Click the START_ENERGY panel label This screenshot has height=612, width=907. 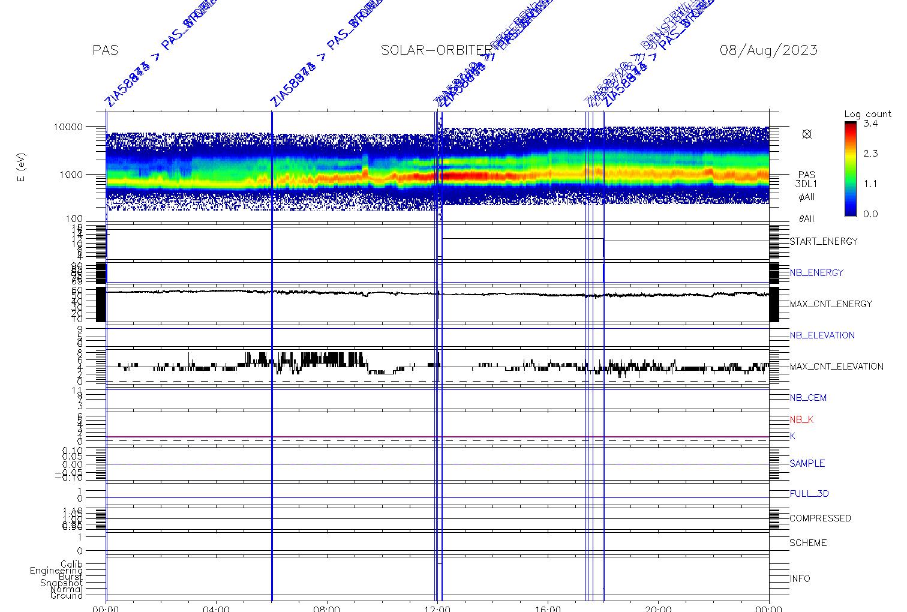[x=824, y=242]
